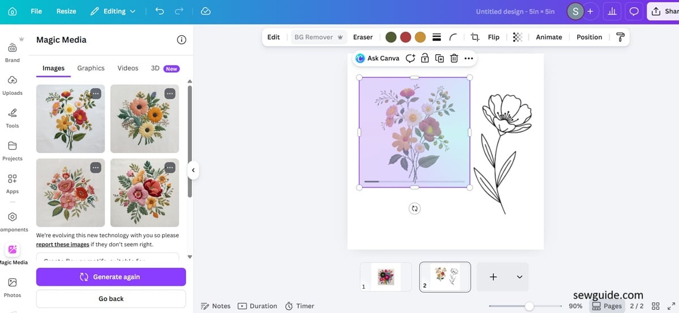Image resolution: width=679 pixels, height=313 pixels.
Task: Lock the selected element
Action: [x=425, y=58]
